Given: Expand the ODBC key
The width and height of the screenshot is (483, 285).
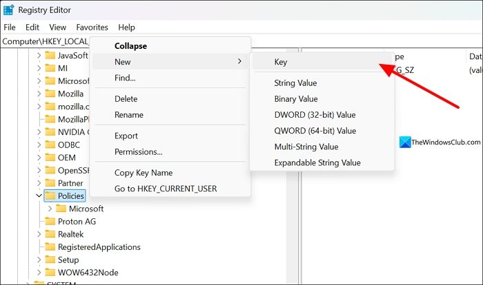Looking at the screenshot, I should point(39,145).
